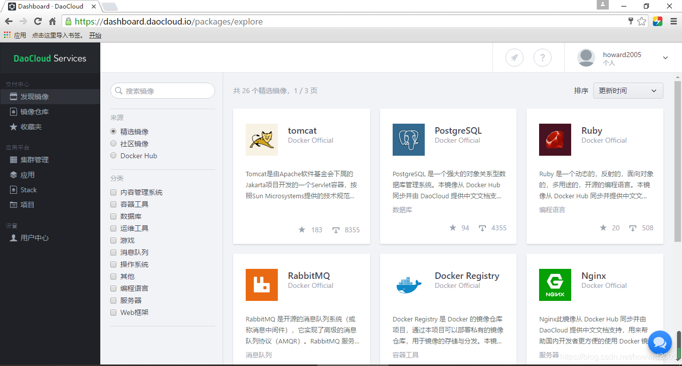This screenshot has height=366, width=682.
Task: Open Stack in the sidebar
Action: pyautogui.click(x=50, y=190)
